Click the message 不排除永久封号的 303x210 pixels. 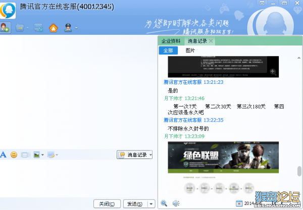click(x=188, y=128)
